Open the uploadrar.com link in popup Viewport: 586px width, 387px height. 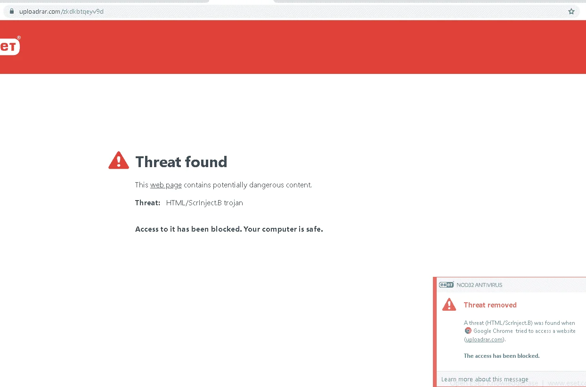point(485,339)
